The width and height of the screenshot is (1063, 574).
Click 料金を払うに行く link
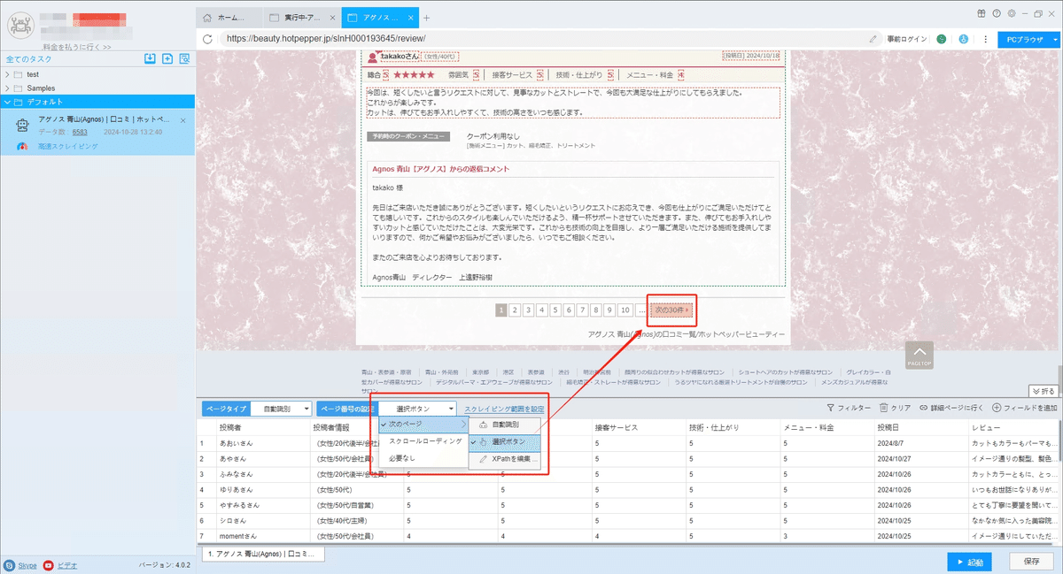pyautogui.click(x=77, y=47)
